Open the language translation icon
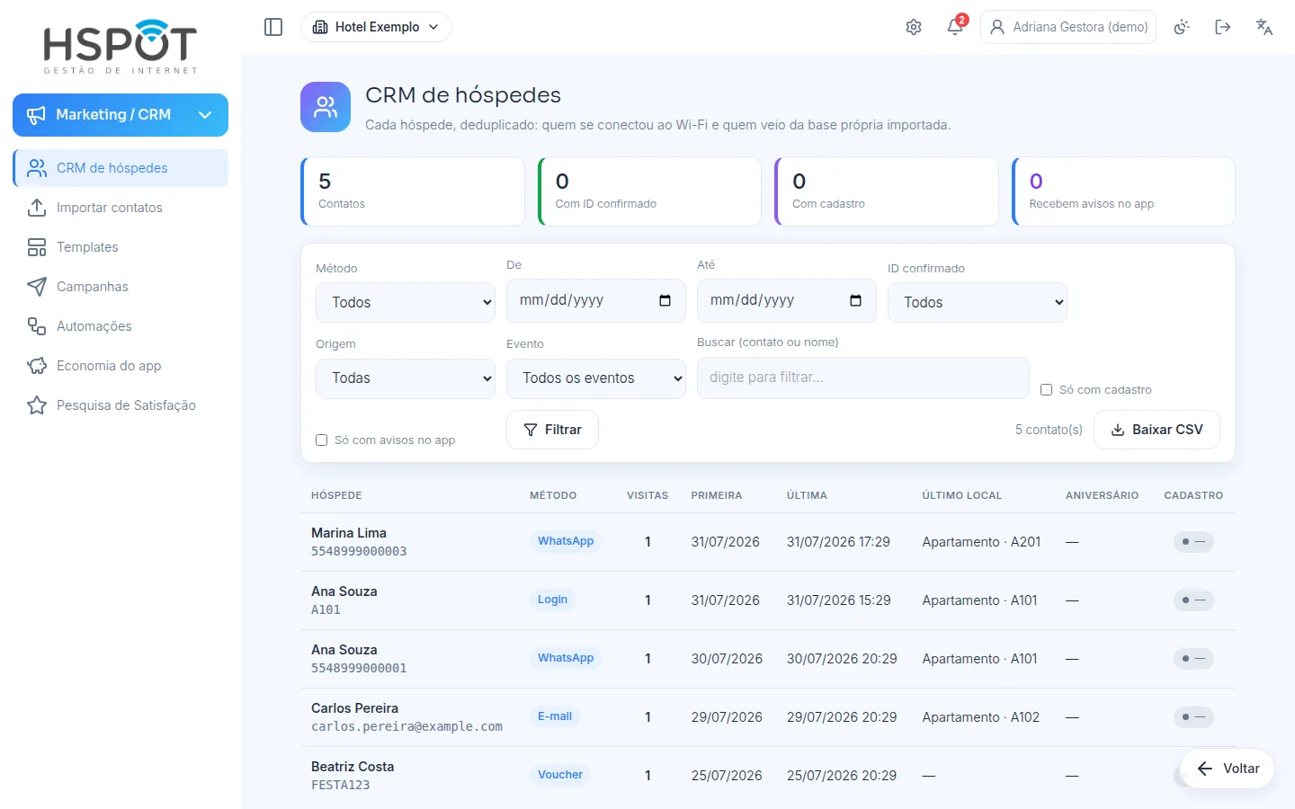 pos(1264,27)
